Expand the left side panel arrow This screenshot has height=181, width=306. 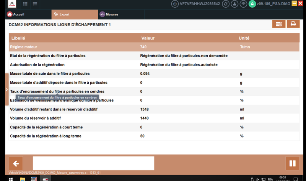pos(7,90)
